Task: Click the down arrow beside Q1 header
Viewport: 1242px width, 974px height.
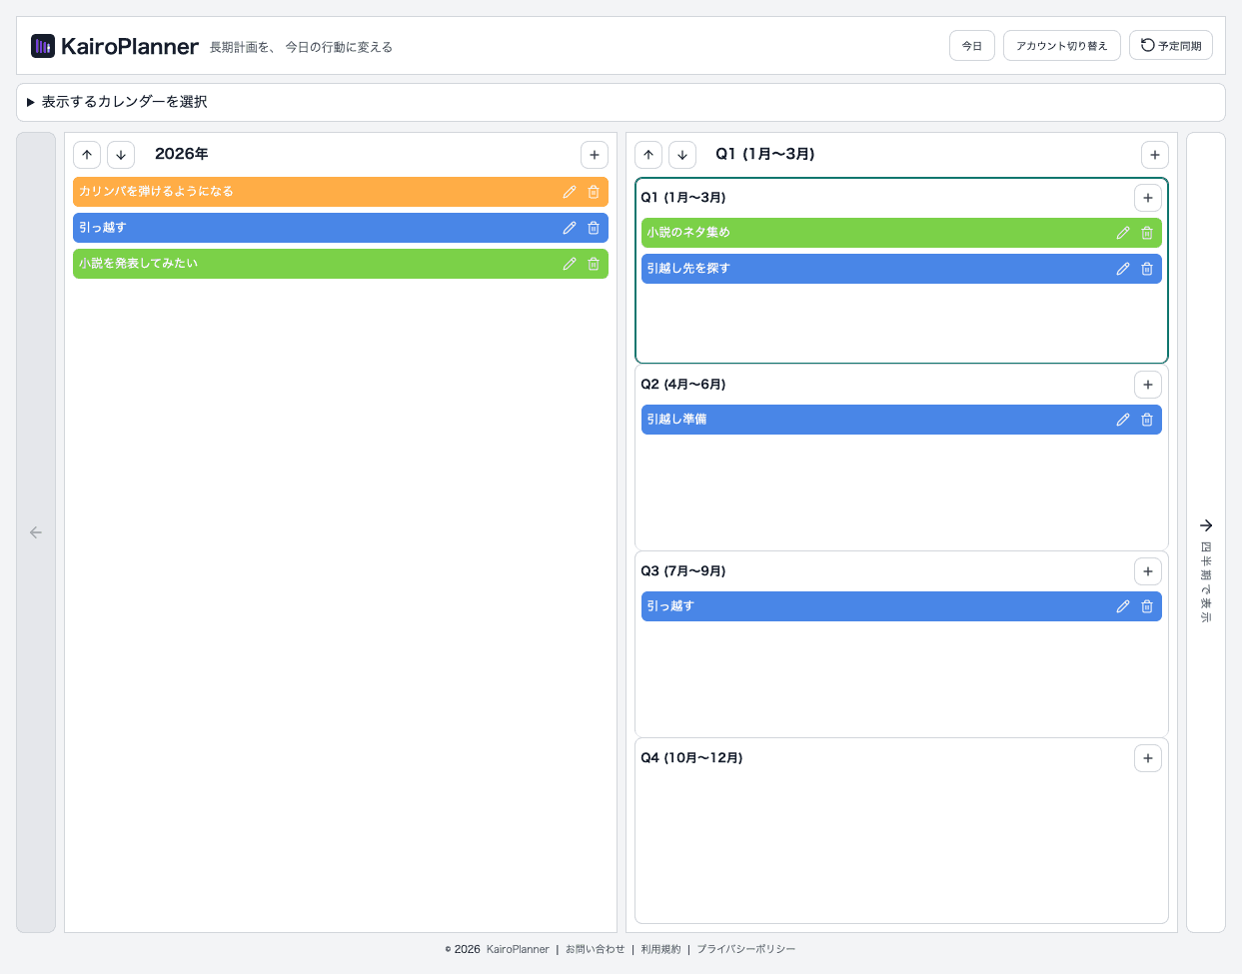Action: pyautogui.click(x=681, y=154)
